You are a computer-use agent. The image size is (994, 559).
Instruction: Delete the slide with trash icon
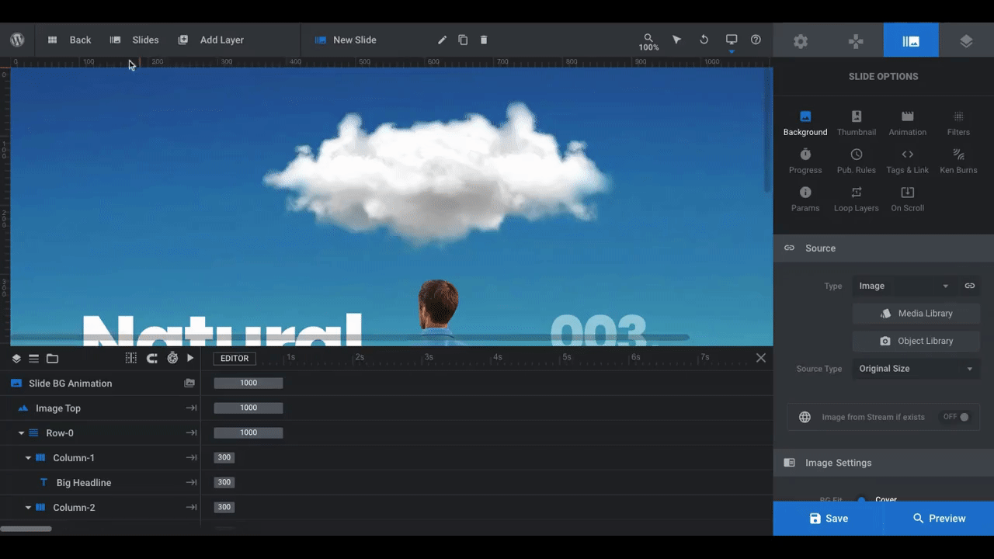(484, 40)
